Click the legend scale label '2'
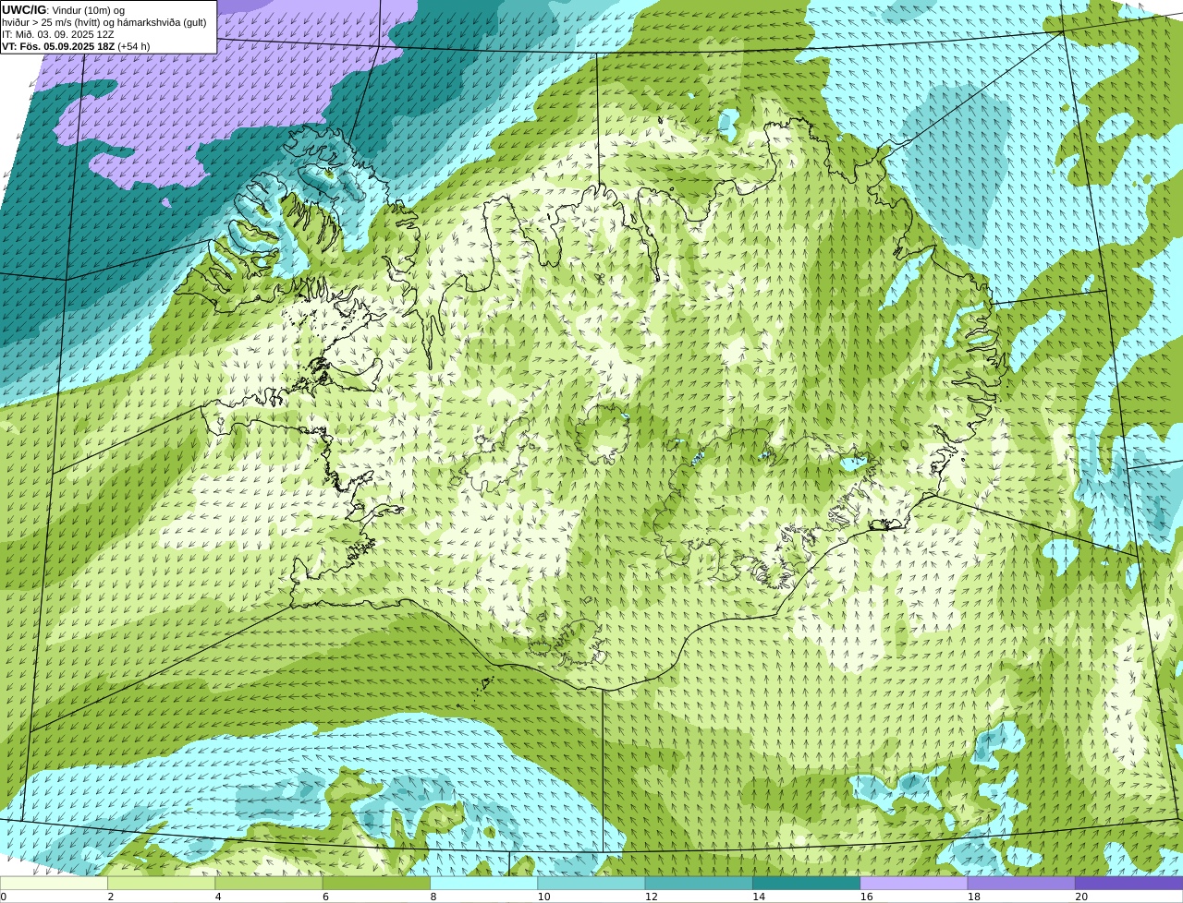The image size is (1183, 903). [x=111, y=897]
